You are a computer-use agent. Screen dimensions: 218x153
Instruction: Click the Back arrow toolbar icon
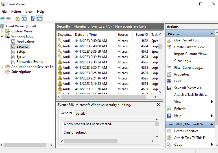[x=3, y=18]
